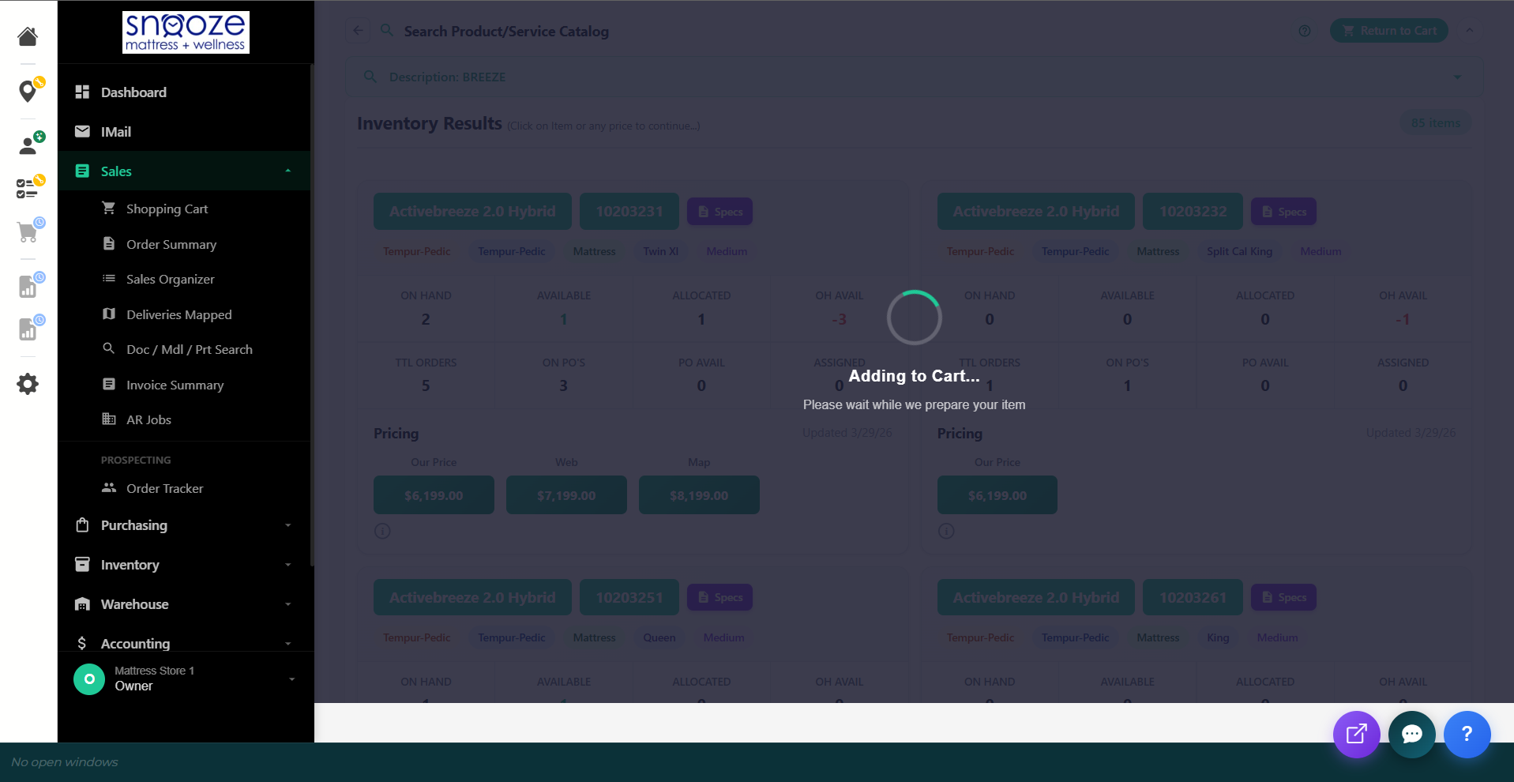The image size is (1514, 782).
Task: Click Activebreeze 2.0 Hybrid button for 10203231
Action: click(x=472, y=211)
